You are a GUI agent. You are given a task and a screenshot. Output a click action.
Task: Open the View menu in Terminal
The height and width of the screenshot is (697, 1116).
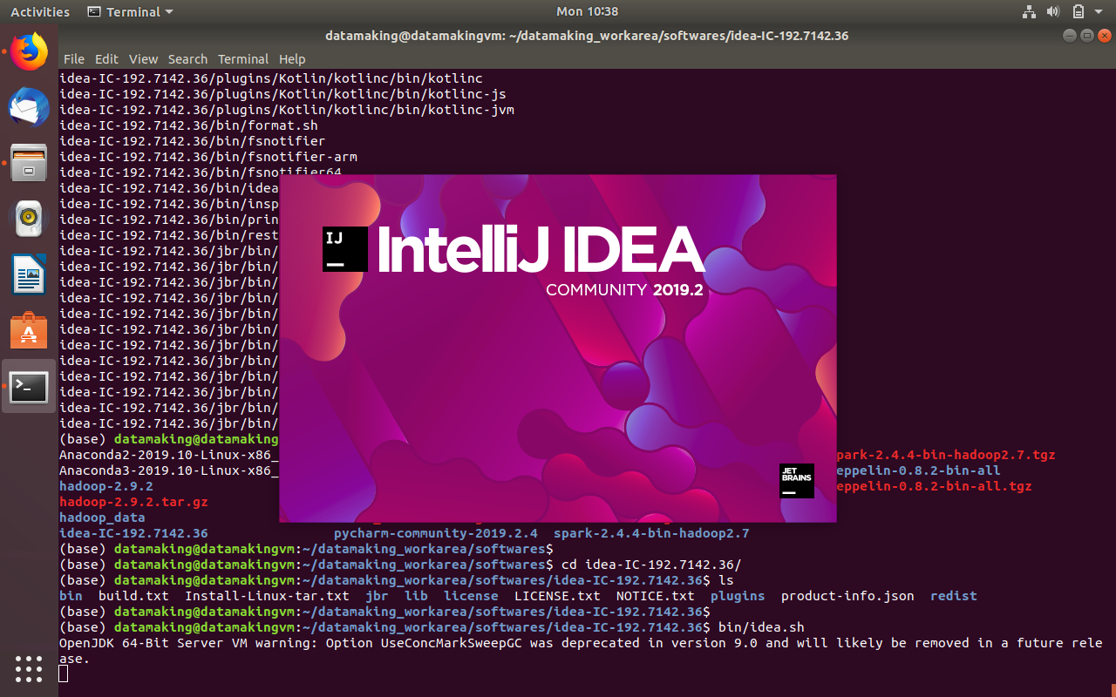point(144,59)
